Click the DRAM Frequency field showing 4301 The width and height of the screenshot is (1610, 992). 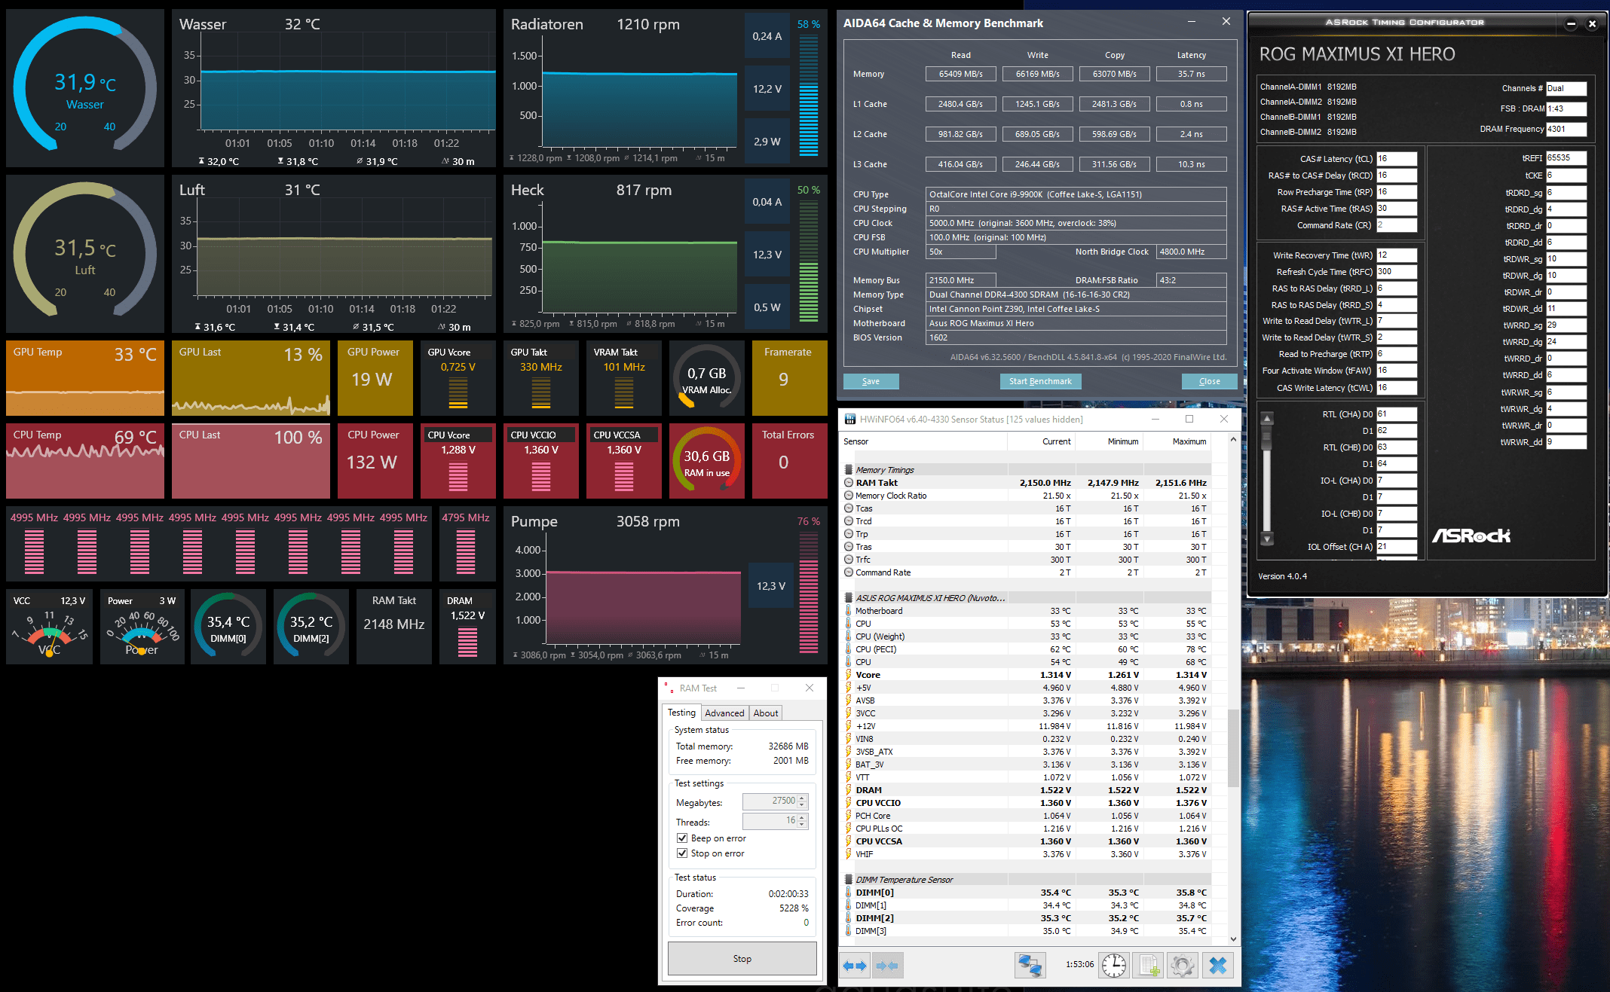click(x=1566, y=129)
